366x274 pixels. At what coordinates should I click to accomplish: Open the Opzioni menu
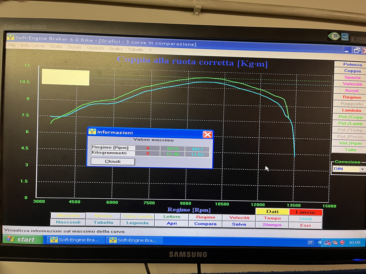(95, 48)
